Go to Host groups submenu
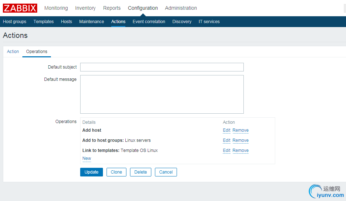 [14, 22]
